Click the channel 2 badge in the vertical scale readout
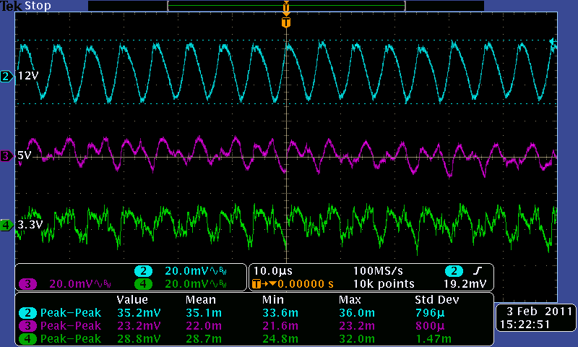Image resolution: width=578 pixels, height=347 pixels. pos(143,271)
